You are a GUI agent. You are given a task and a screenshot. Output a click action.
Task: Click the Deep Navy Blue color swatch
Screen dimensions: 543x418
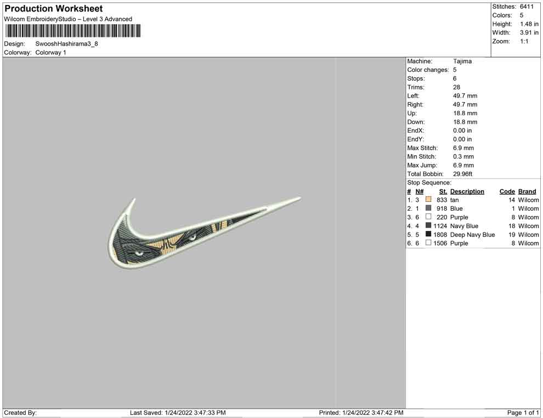428,234
